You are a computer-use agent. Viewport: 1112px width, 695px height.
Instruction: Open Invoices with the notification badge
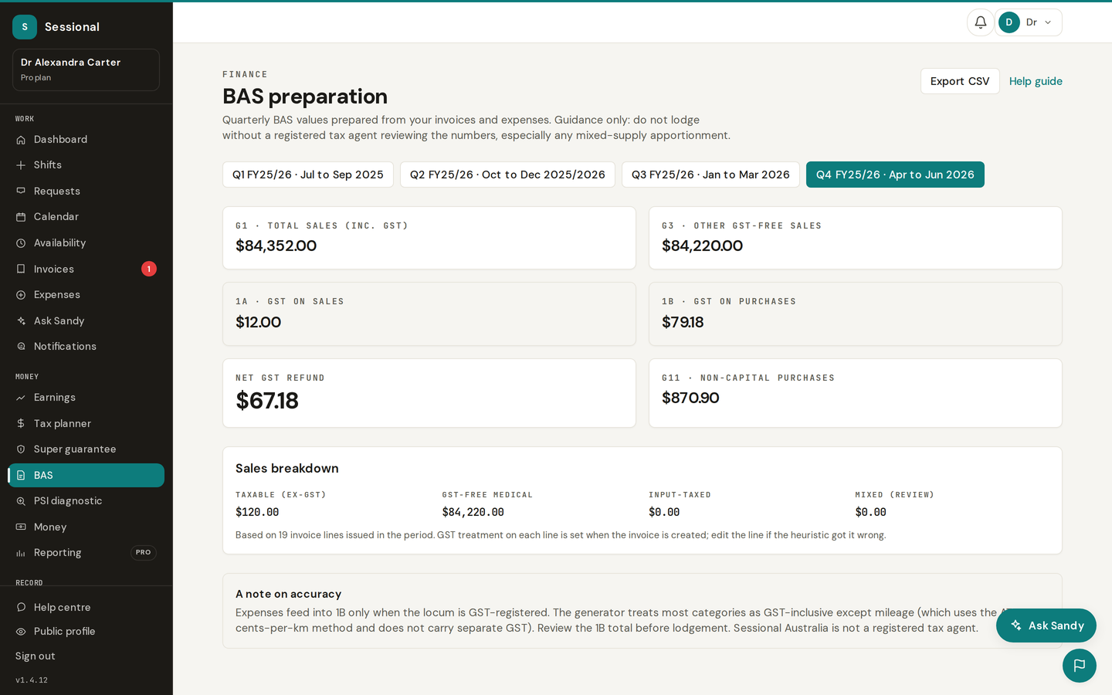click(x=86, y=269)
